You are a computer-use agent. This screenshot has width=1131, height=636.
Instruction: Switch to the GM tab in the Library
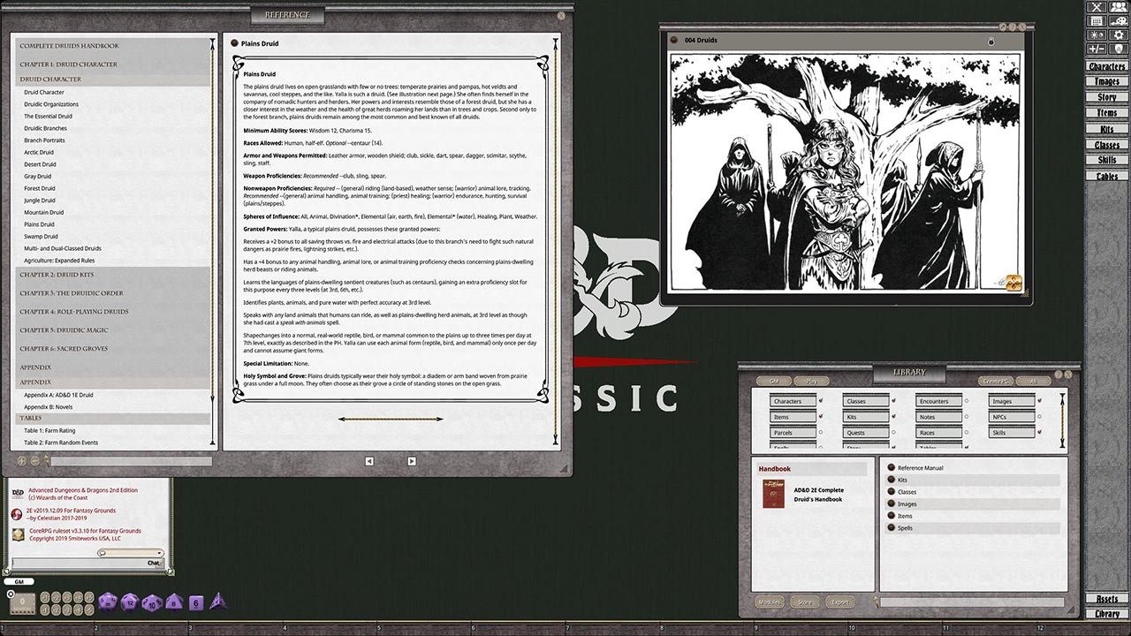pyautogui.click(x=774, y=381)
